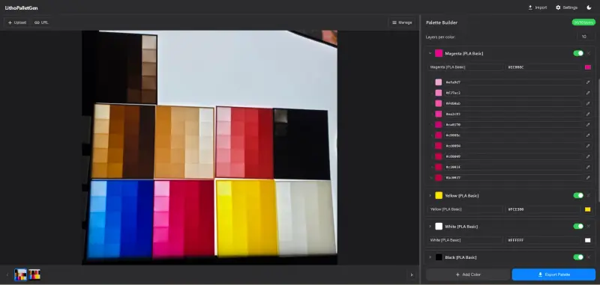Click the Add Color button
Image resolution: width=600 pixels, height=285 pixels.
pyautogui.click(x=468, y=275)
